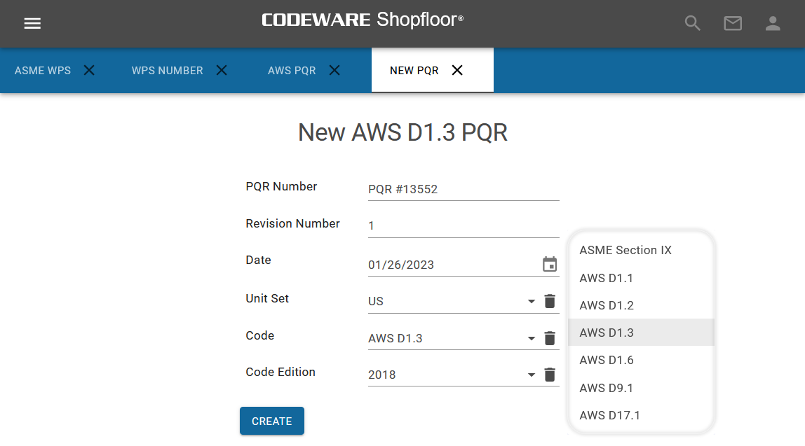Image resolution: width=805 pixels, height=446 pixels.
Task: Switch to the AWS PQR tab
Action: pos(292,70)
